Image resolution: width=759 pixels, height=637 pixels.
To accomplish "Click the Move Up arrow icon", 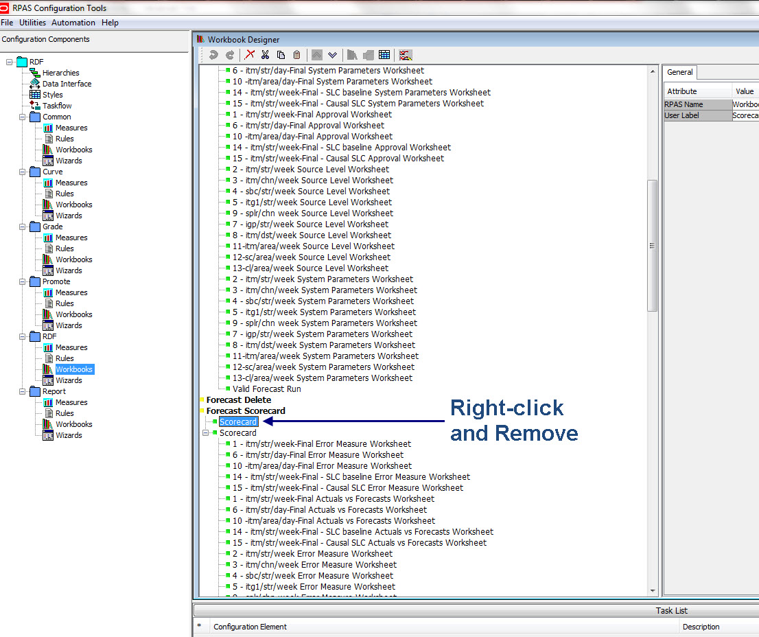I will (x=316, y=55).
